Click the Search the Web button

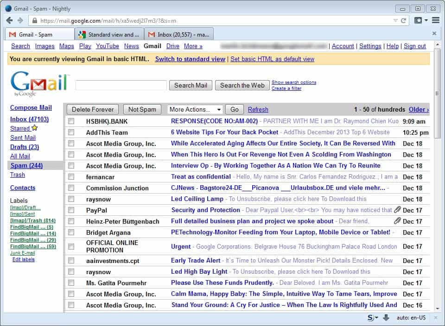pyautogui.click(x=242, y=85)
